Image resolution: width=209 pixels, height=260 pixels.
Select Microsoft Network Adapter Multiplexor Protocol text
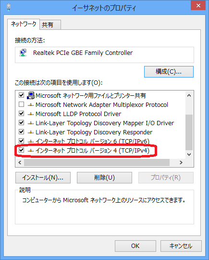pos(102,105)
